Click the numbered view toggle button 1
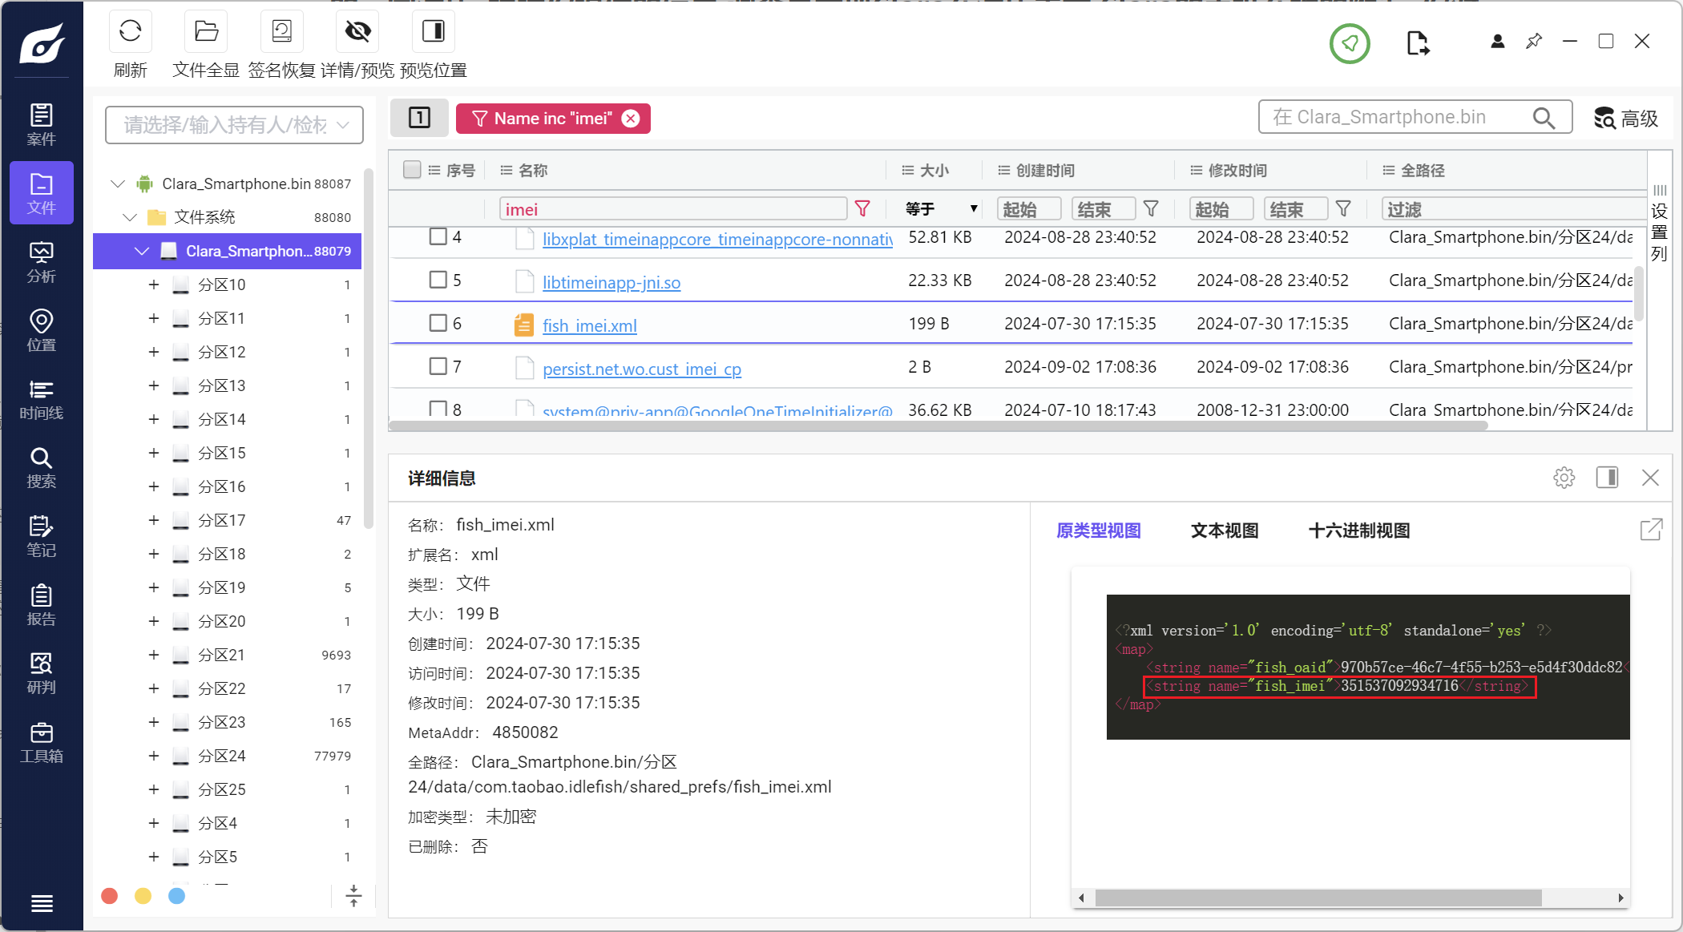Viewport: 1683px width, 932px height. point(419,118)
